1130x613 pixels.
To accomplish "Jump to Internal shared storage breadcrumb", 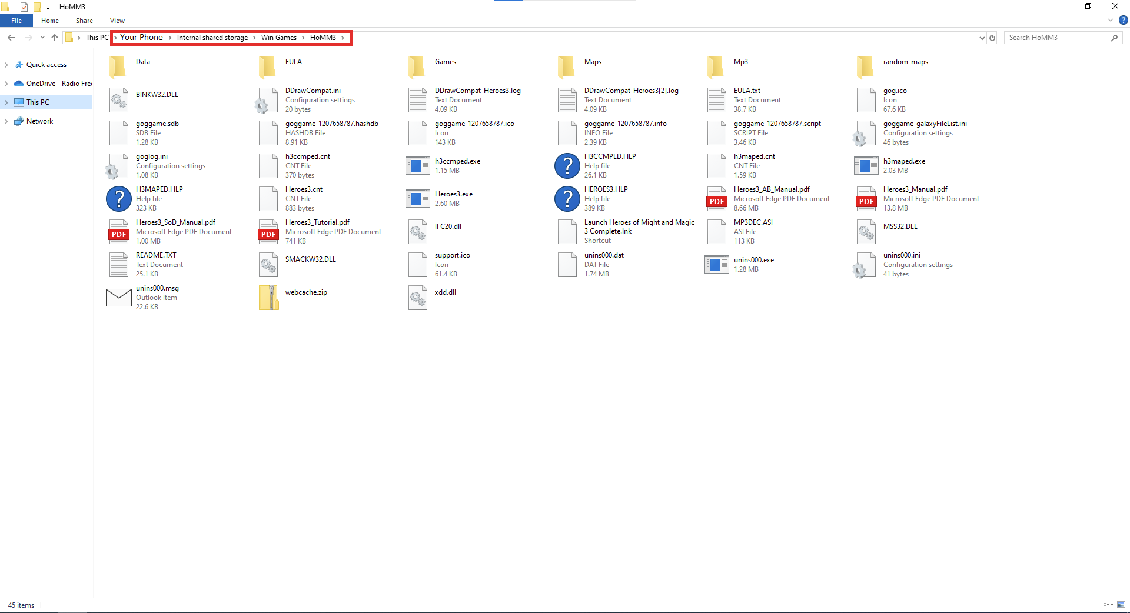I will (212, 38).
